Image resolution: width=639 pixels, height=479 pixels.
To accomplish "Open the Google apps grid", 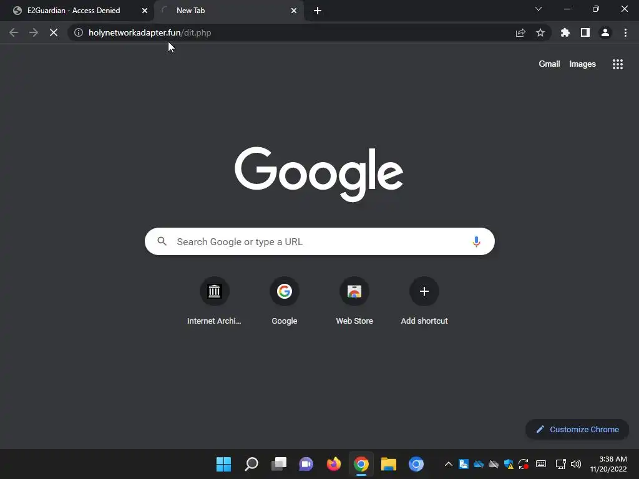I will (618, 64).
